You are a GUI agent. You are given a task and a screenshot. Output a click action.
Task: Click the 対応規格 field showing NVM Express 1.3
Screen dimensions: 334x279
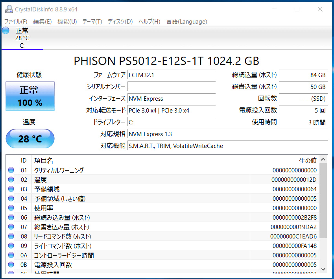pyautogui.click(x=227, y=134)
